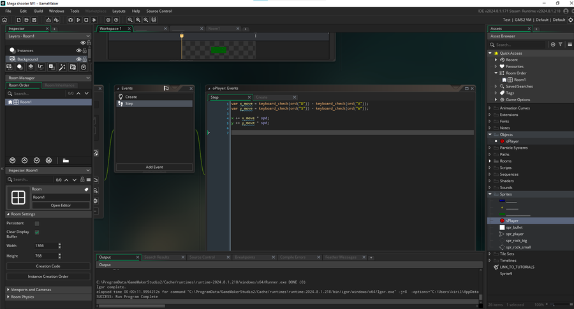Open the Tools menu
The image size is (574, 309).
75,11
